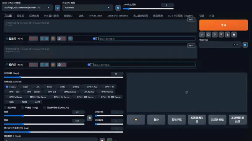Open the output folder icon button

[x=136, y=120]
